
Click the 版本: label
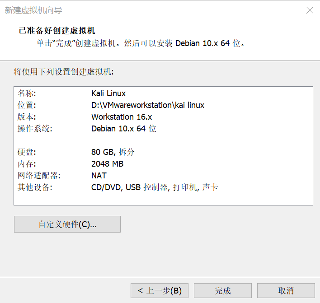(27, 117)
